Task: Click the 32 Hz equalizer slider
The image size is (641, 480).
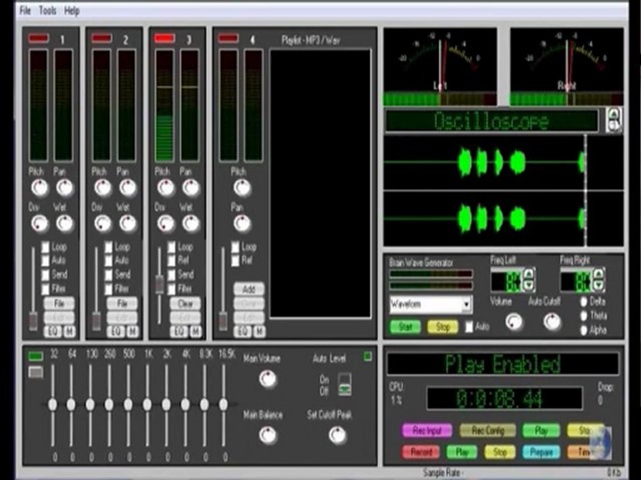Action: 53,404
